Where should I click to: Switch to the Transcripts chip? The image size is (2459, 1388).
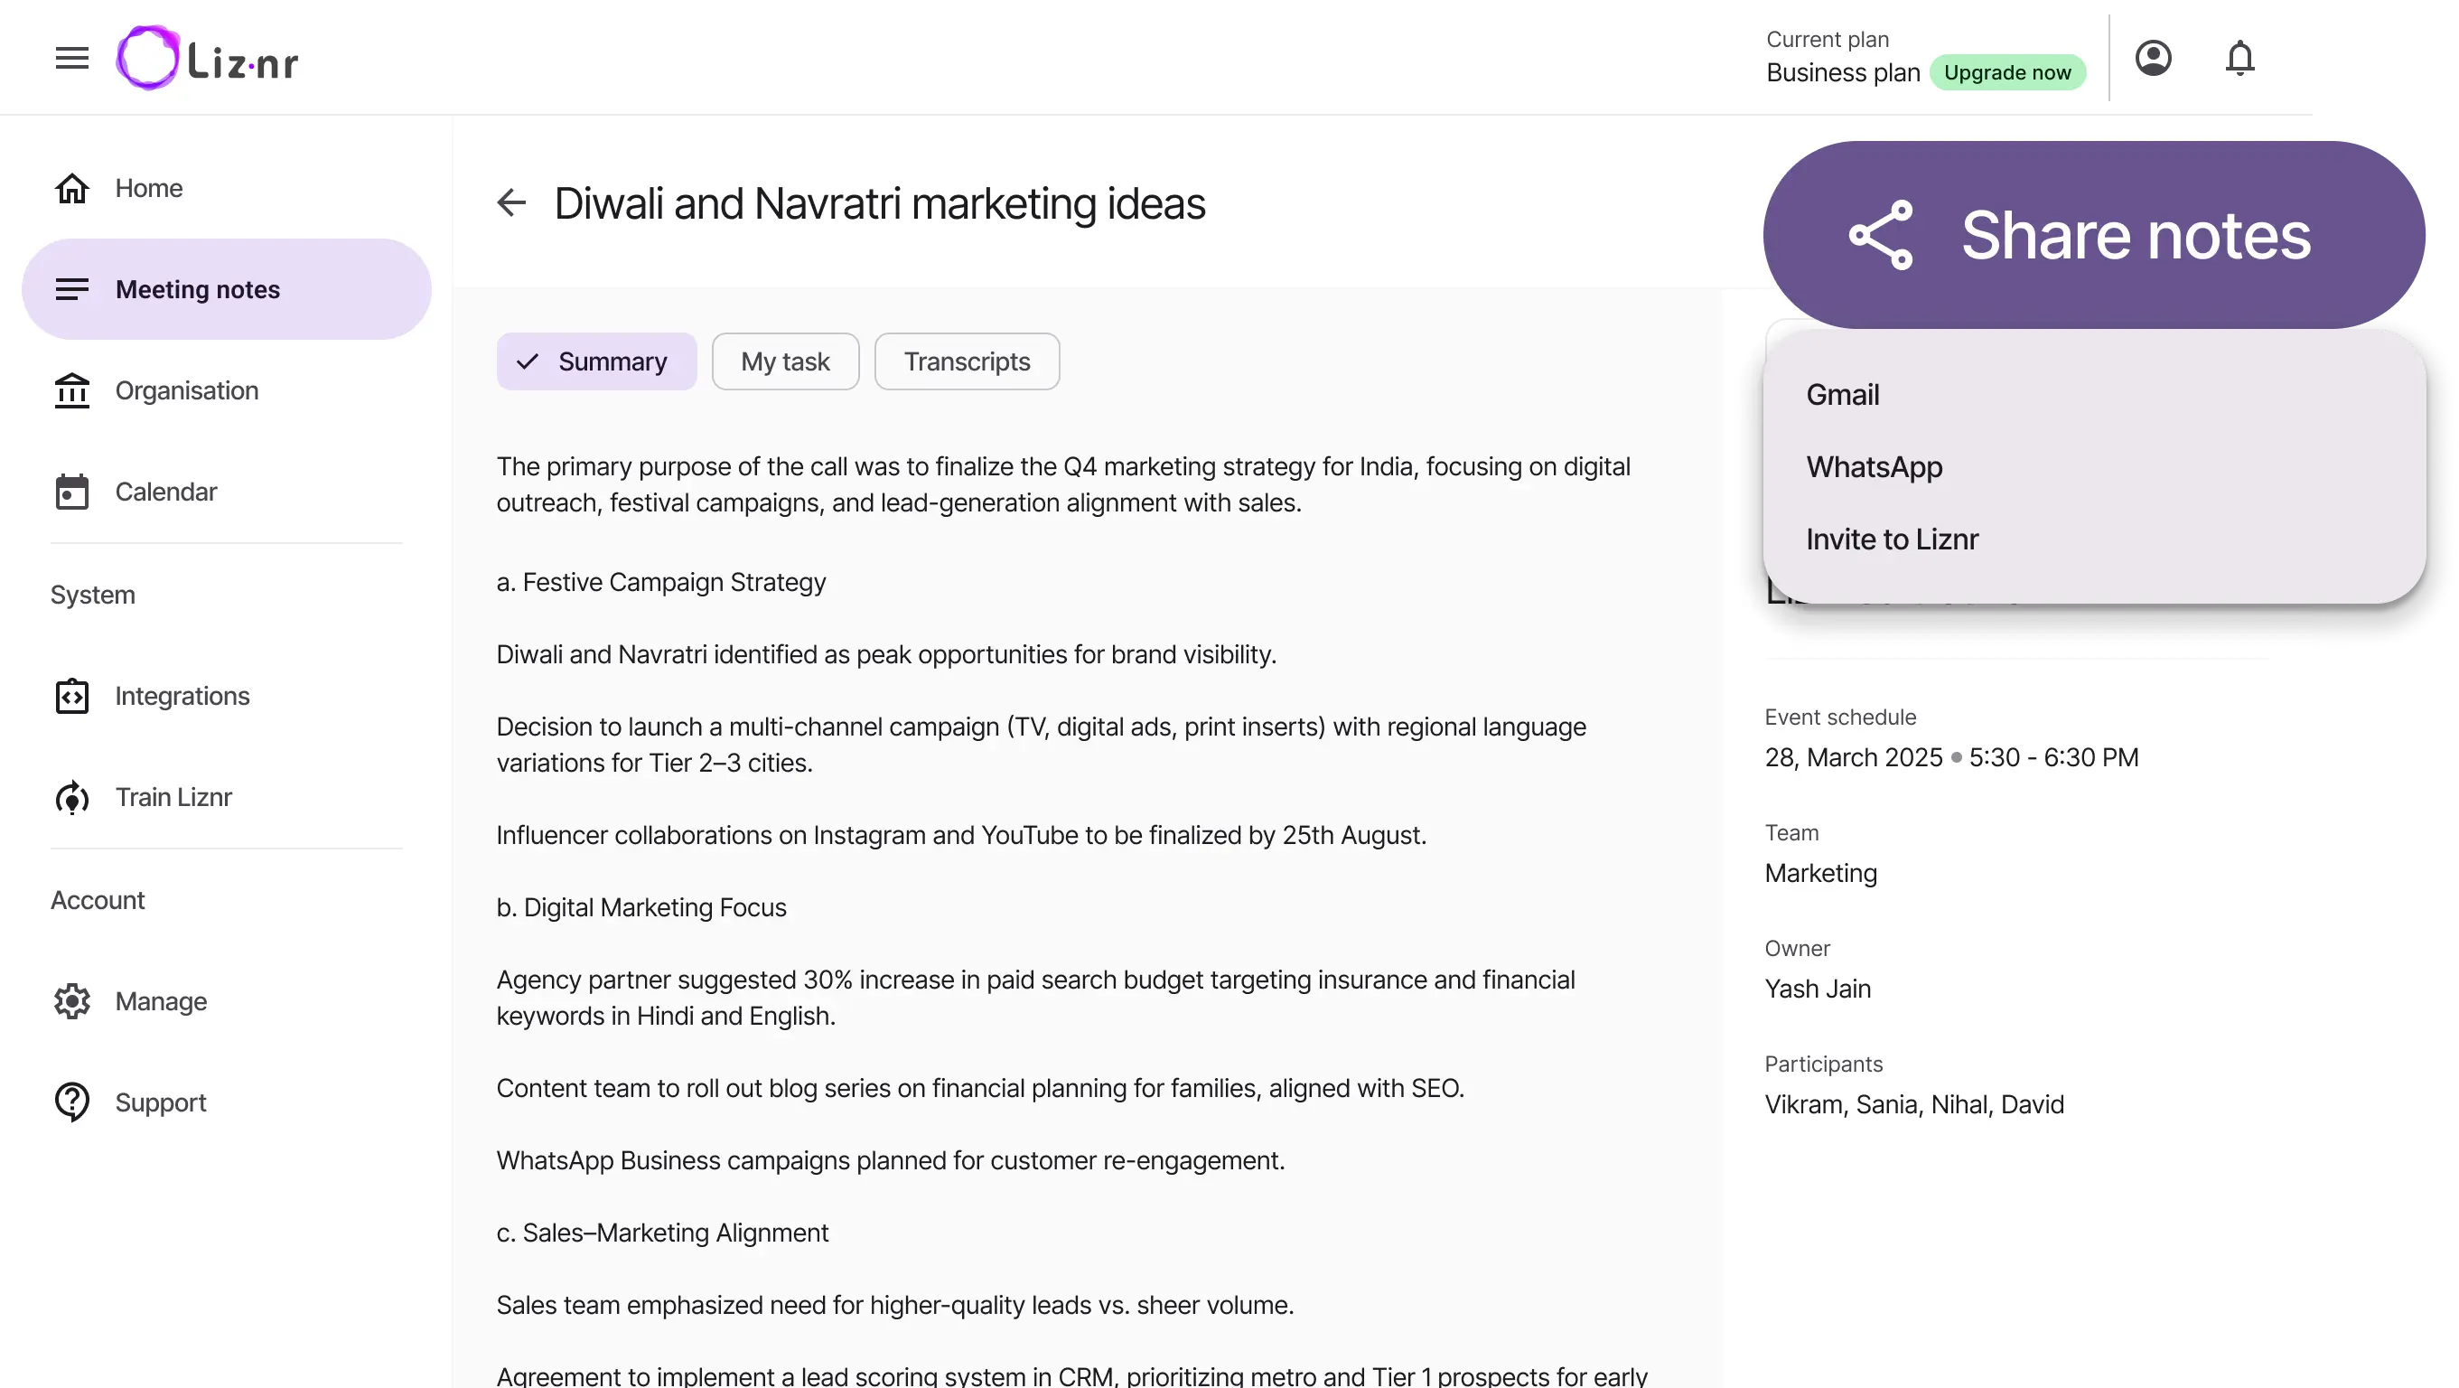click(967, 361)
